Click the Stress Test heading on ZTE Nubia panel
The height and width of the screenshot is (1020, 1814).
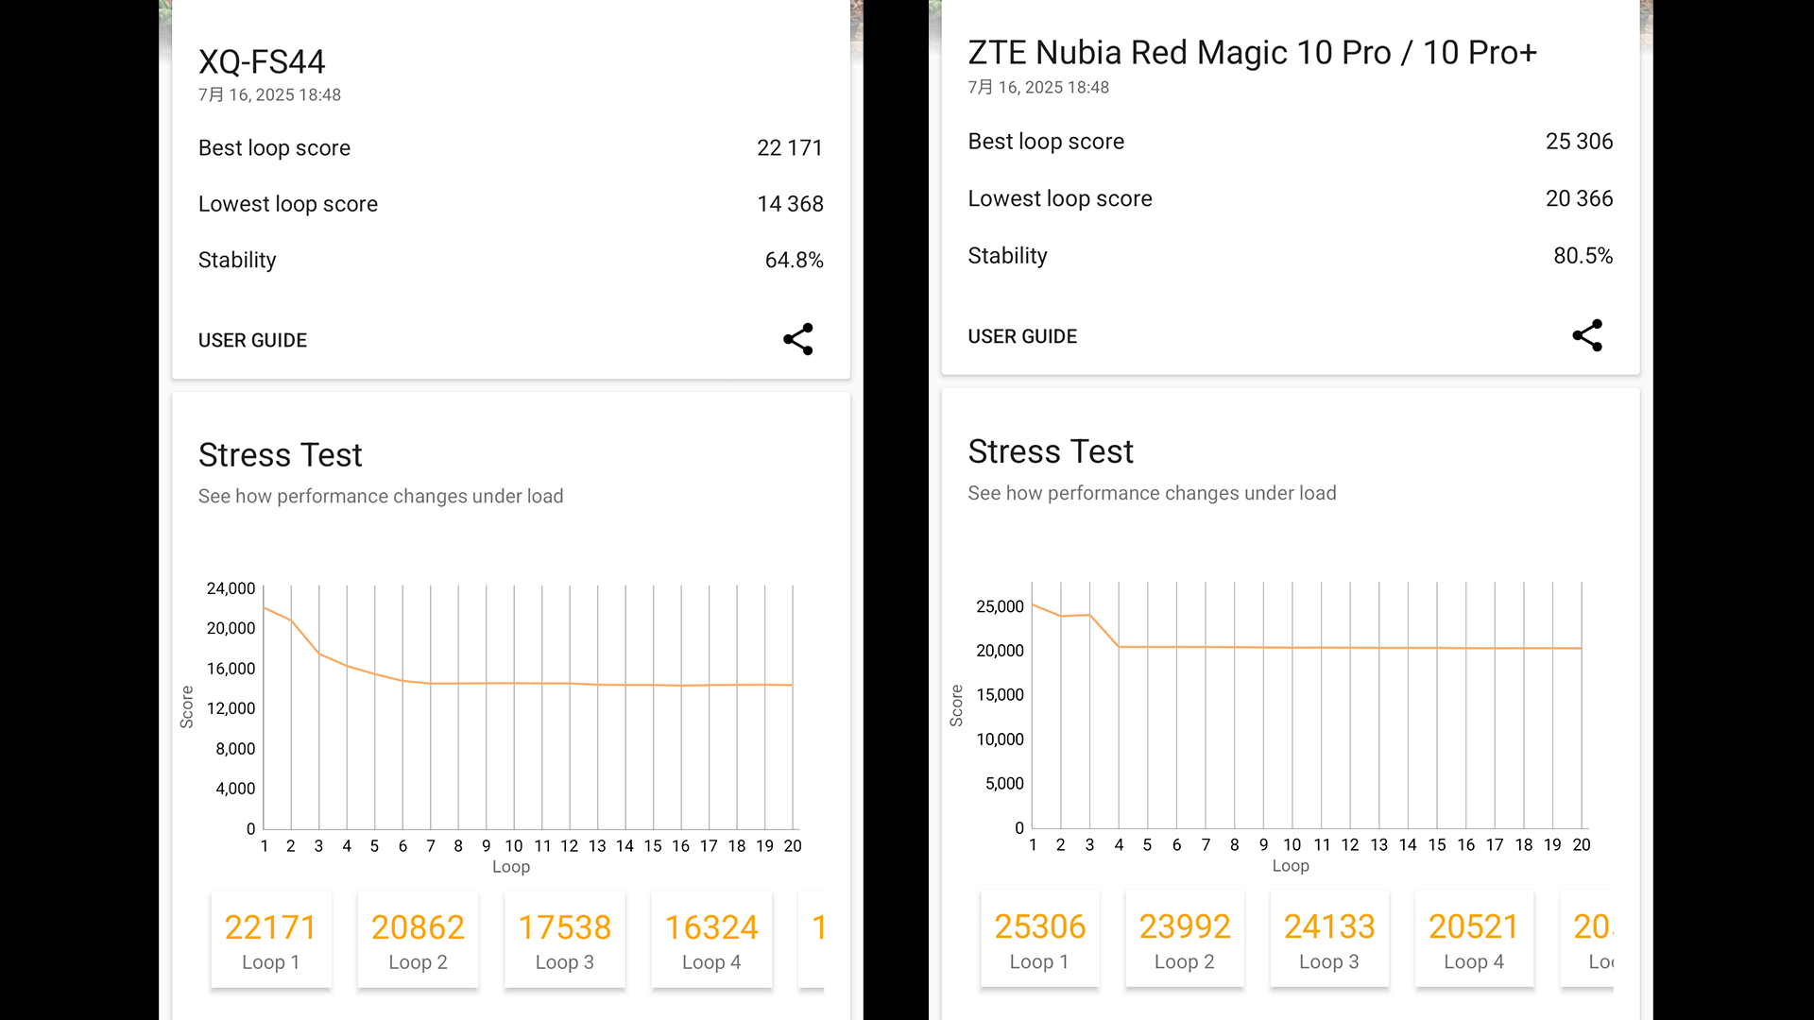1050,451
